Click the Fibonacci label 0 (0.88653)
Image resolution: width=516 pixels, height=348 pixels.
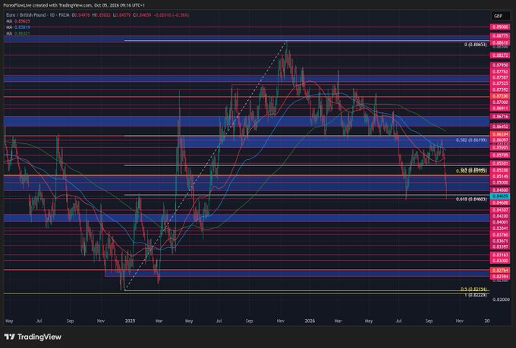(476, 45)
